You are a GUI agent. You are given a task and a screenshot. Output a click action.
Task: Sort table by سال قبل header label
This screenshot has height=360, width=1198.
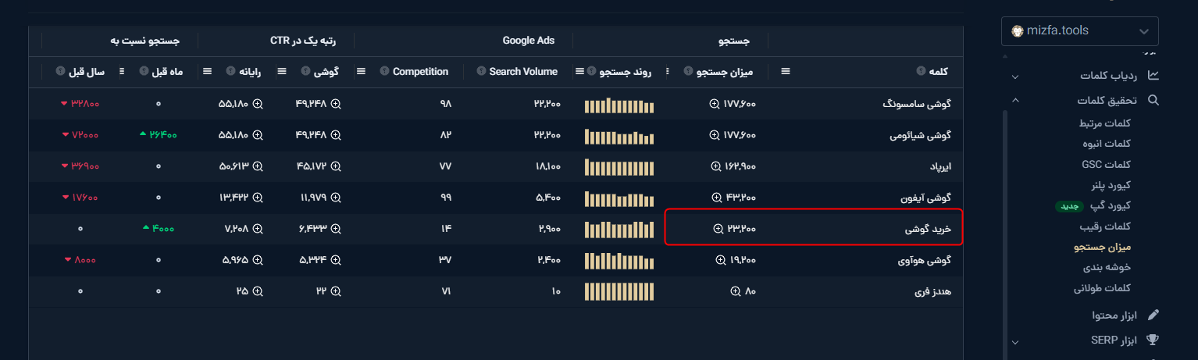click(86, 71)
